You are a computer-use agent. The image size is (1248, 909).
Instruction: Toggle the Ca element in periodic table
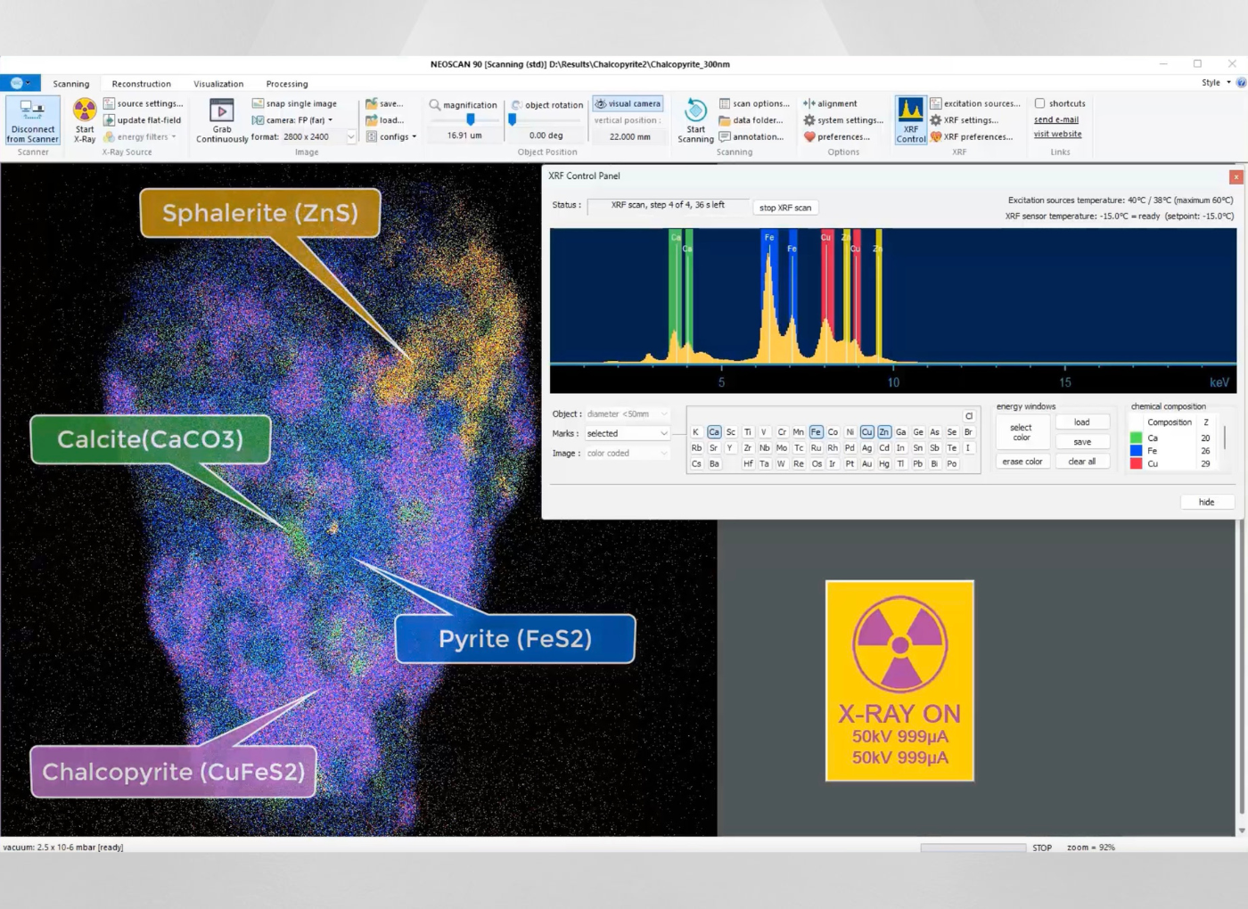(x=714, y=432)
